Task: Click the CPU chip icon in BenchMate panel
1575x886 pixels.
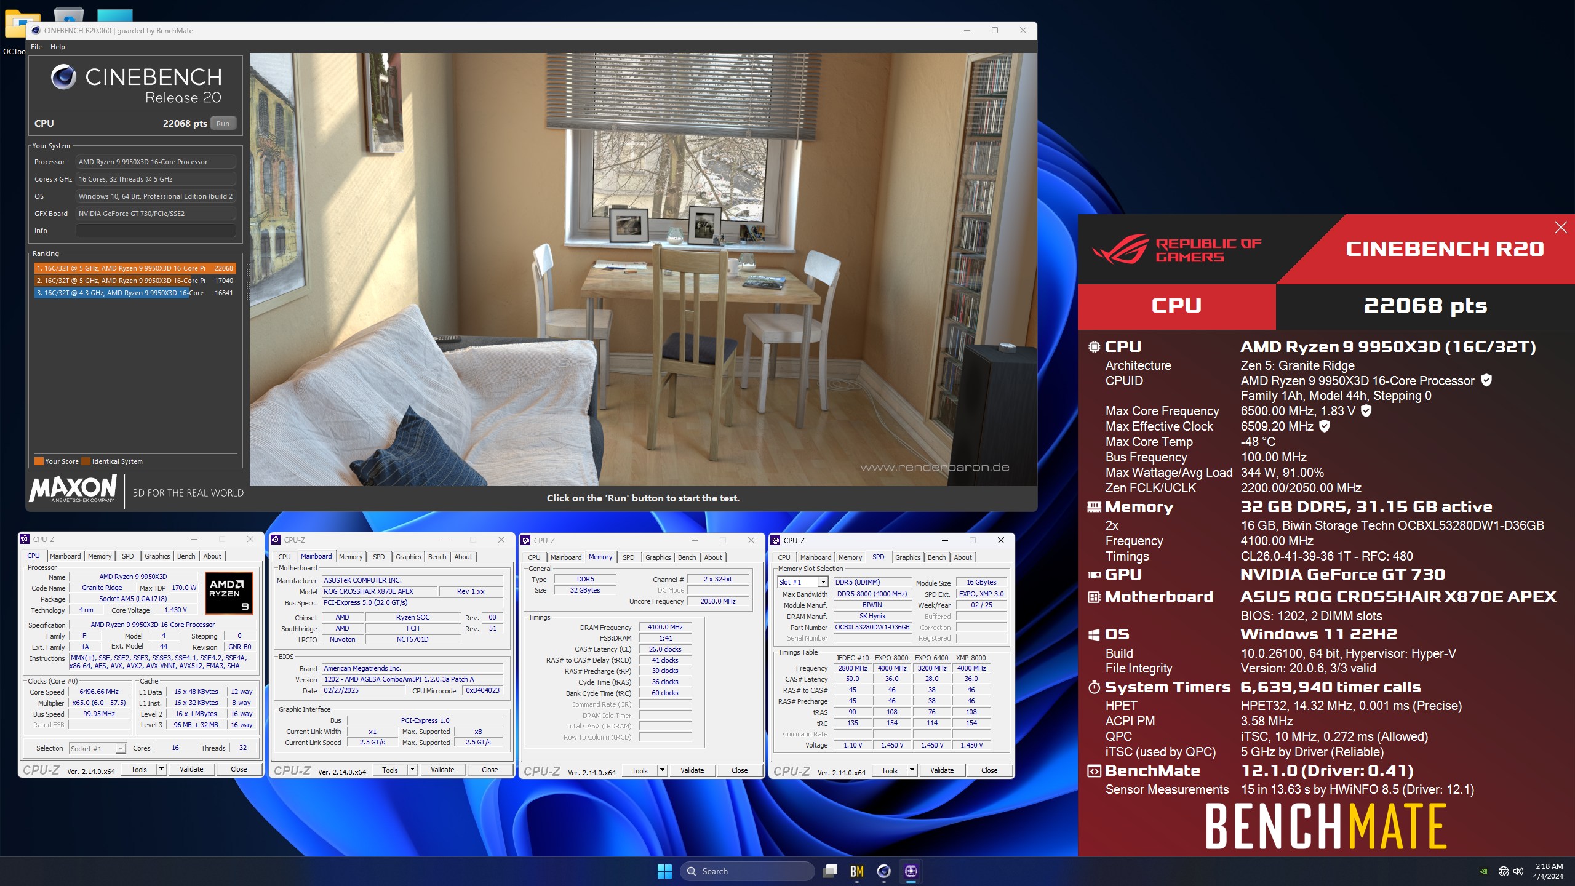Action: [x=1094, y=347]
